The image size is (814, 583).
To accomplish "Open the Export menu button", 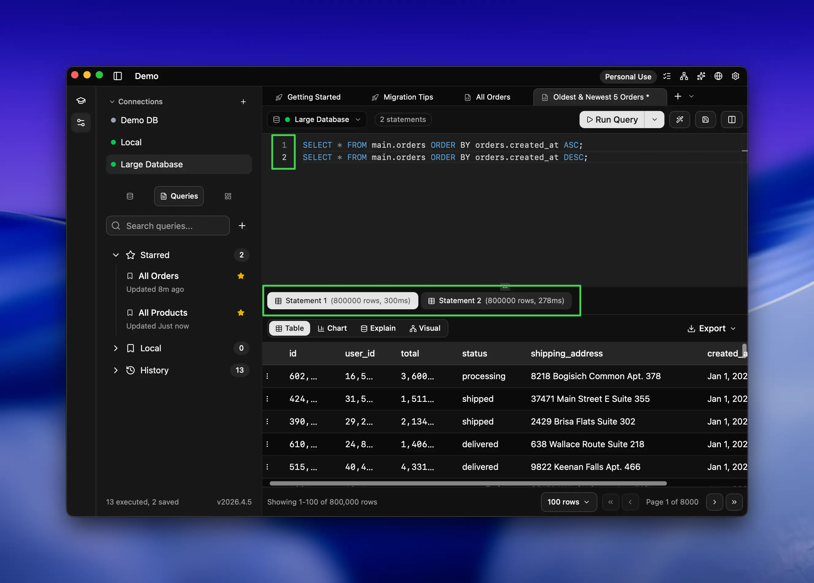I will [x=711, y=329].
